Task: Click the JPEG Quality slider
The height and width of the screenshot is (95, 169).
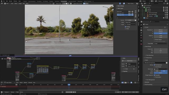Action: (161, 73)
